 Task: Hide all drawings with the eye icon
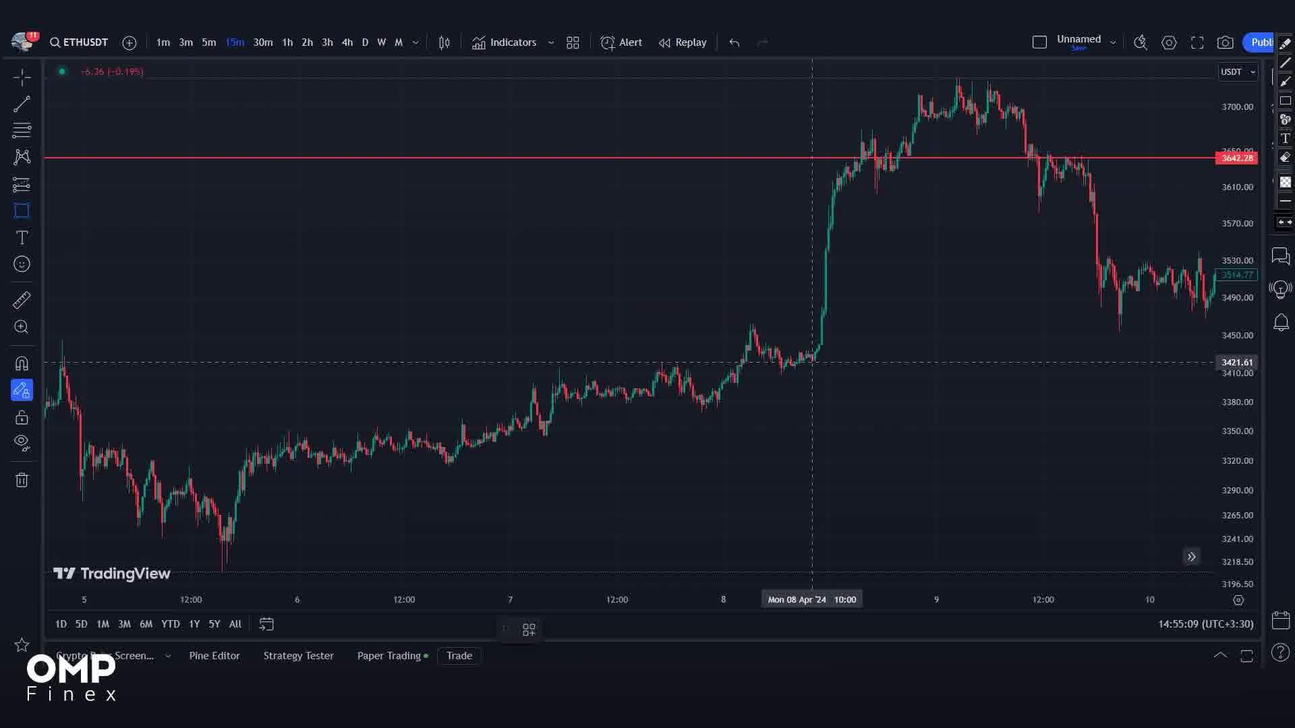click(22, 444)
